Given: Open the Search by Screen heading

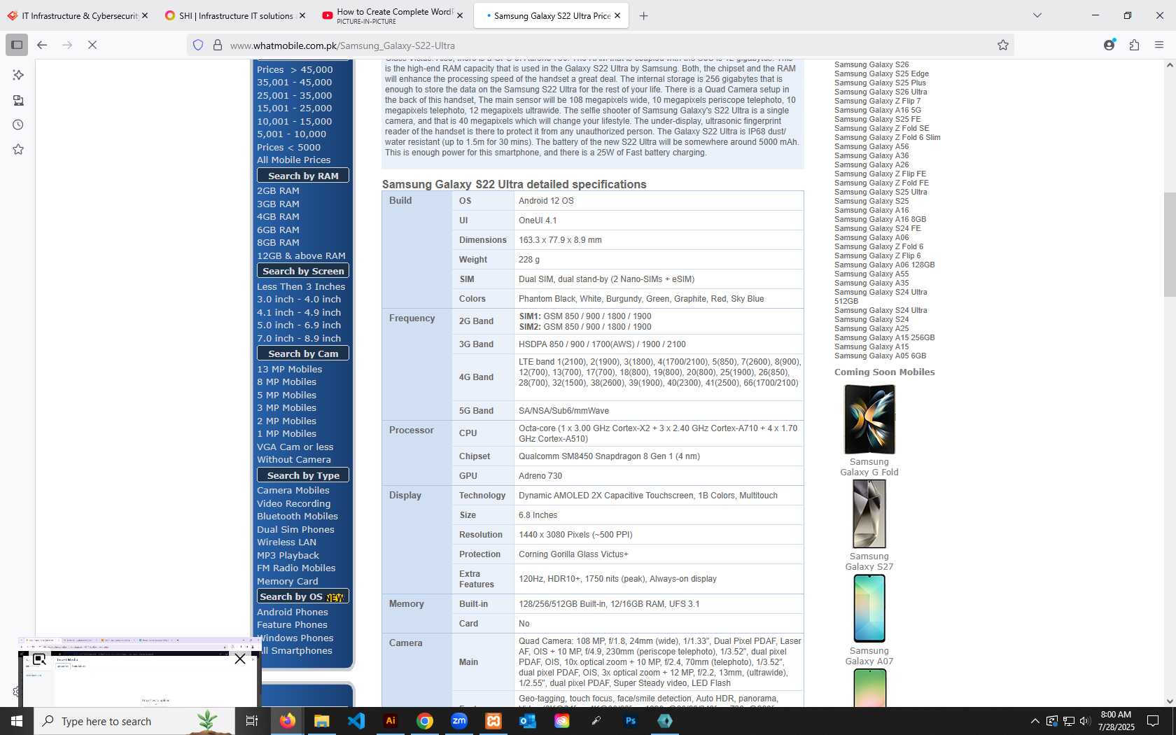Looking at the screenshot, I should 303,271.
